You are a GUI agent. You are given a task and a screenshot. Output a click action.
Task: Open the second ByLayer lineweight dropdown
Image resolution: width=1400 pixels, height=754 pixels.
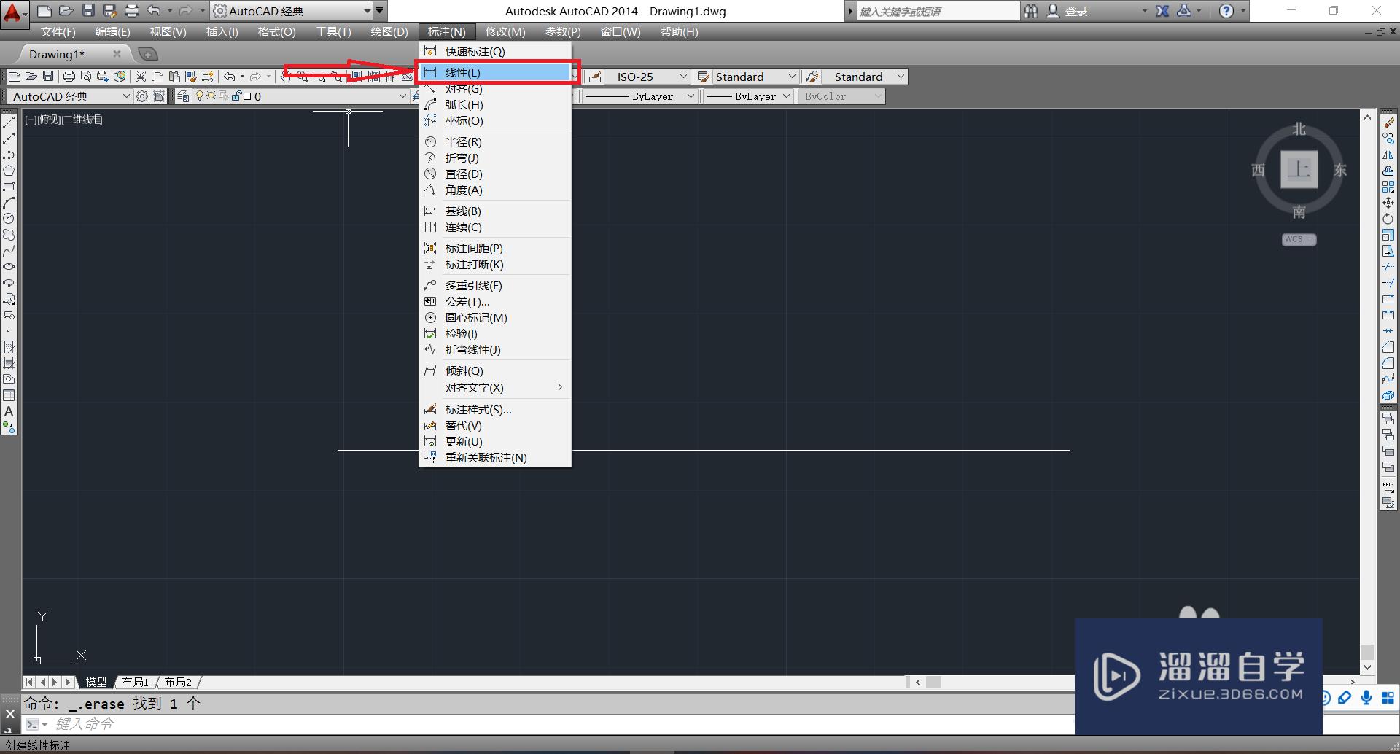(748, 96)
